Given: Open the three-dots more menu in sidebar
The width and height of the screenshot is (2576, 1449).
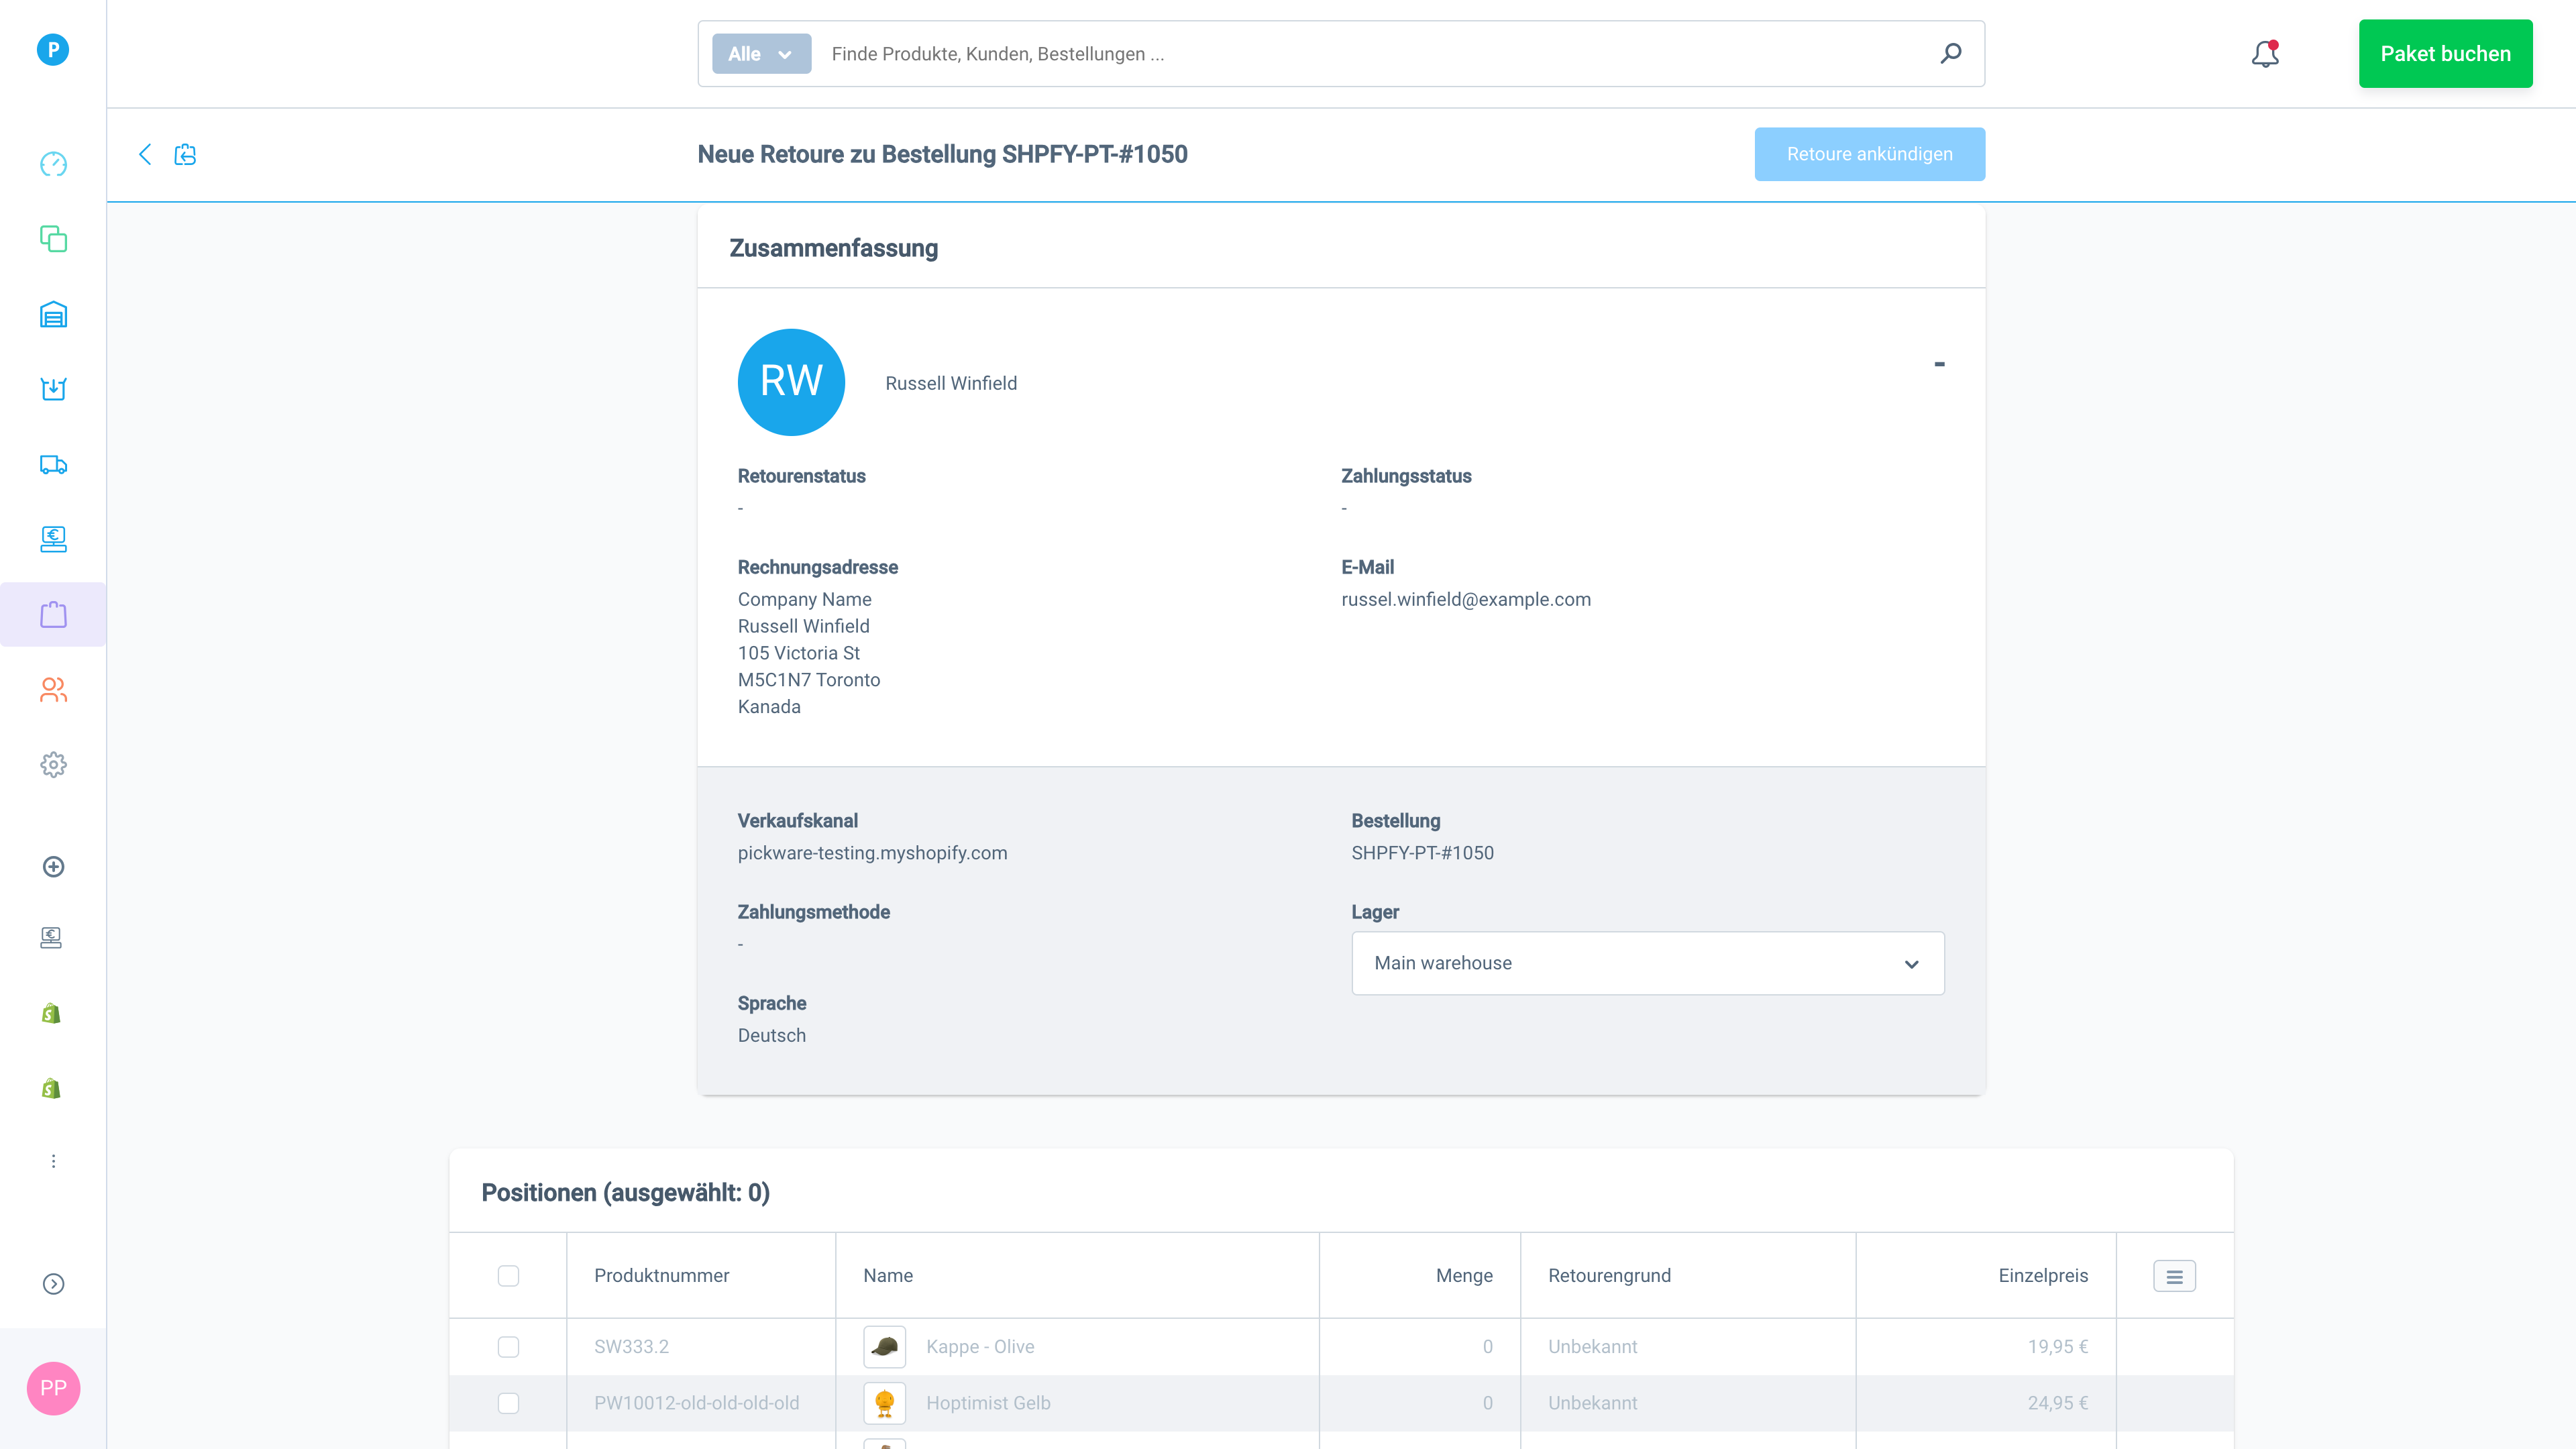Looking at the screenshot, I should (53, 1161).
